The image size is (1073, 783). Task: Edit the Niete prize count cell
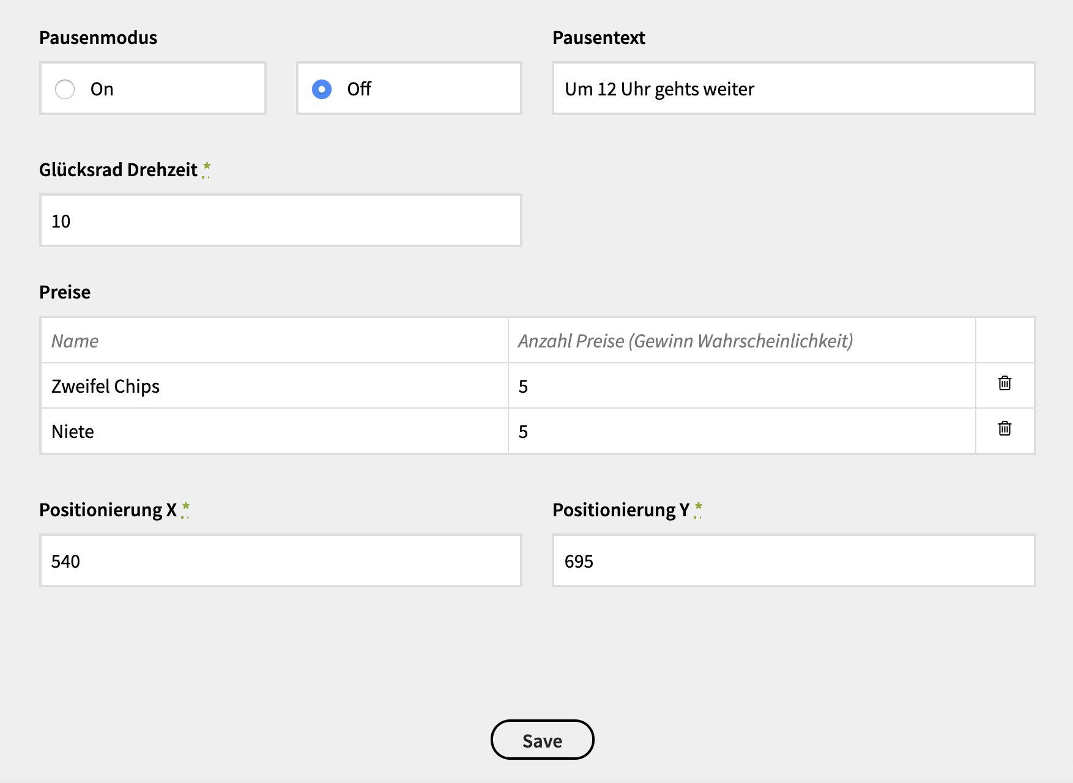741,431
